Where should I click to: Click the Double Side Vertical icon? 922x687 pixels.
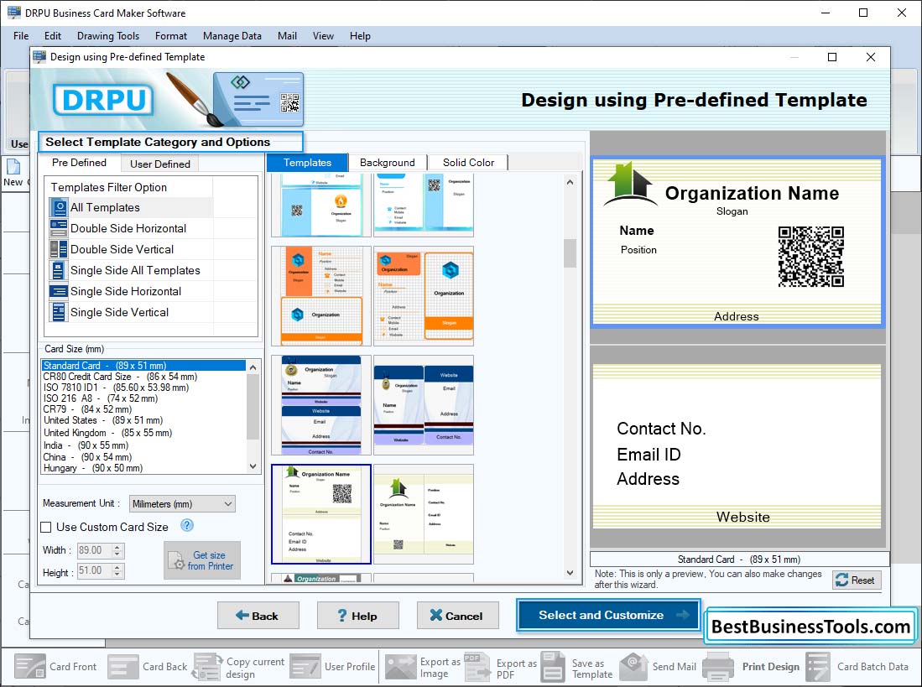point(59,249)
